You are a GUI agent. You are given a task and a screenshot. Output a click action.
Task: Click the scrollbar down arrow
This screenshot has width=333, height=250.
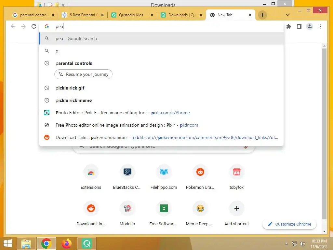pyautogui.click(x=324, y=231)
